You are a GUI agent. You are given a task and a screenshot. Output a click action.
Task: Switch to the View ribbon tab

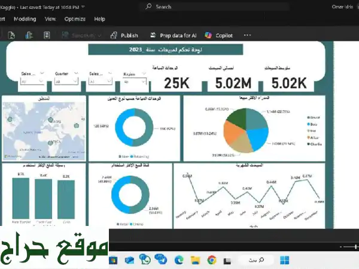[x=50, y=19]
